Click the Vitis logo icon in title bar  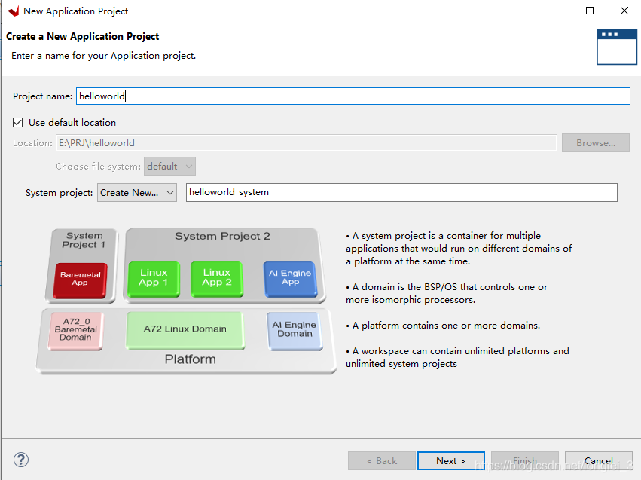pyautogui.click(x=14, y=11)
